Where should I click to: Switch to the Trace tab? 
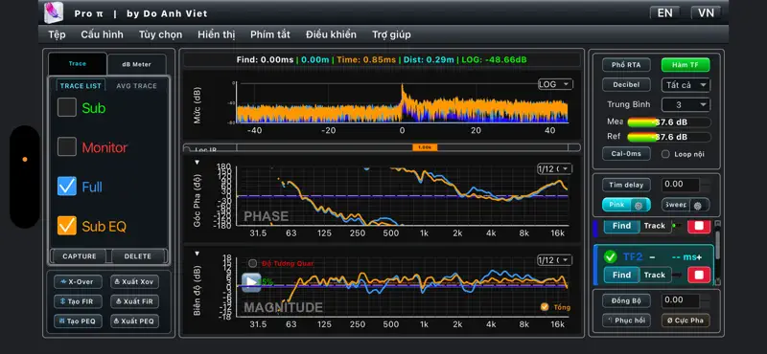78,64
